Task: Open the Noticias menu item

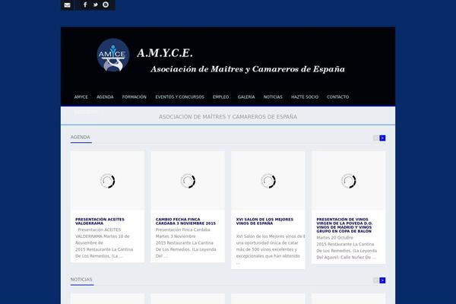Action: pos(273,97)
